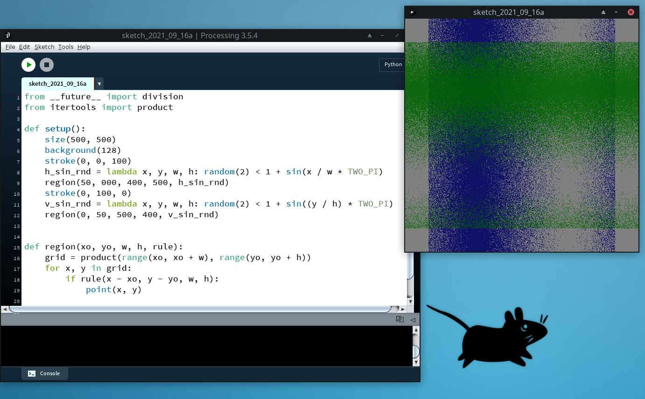The height and width of the screenshot is (399, 645).
Task: Click the horizontal scrollbar right arrow
Action: [x=404, y=309]
